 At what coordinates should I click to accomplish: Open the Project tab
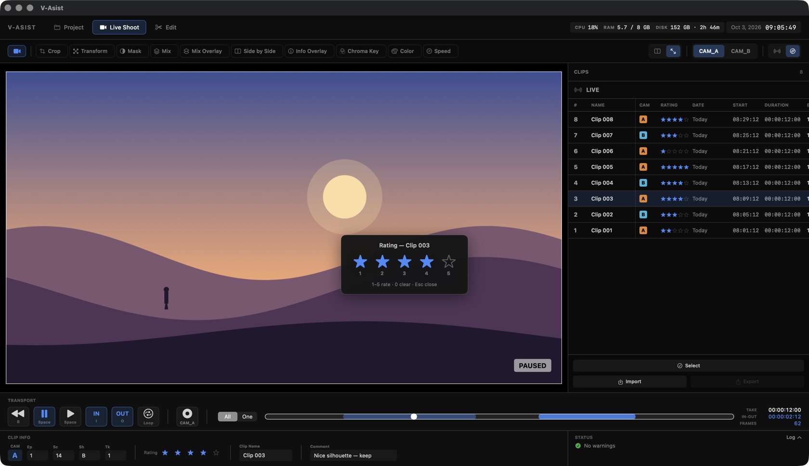click(69, 27)
